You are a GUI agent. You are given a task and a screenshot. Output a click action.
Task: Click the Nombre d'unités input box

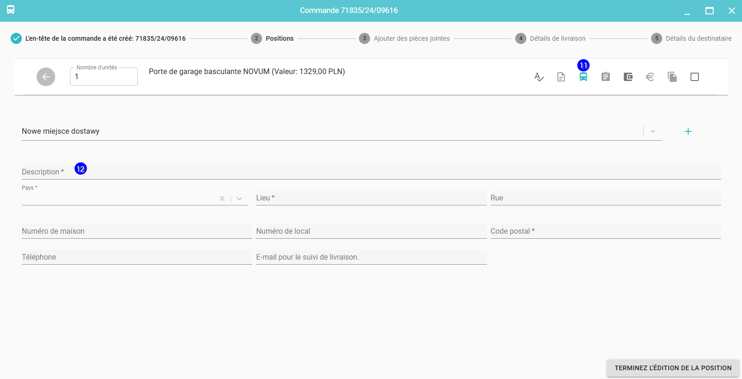point(104,77)
